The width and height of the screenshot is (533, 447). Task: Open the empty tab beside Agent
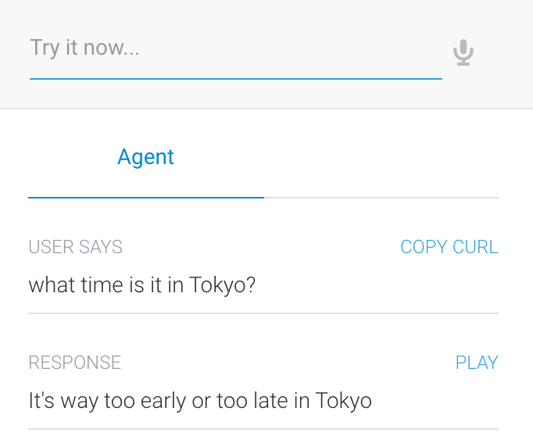(381, 157)
